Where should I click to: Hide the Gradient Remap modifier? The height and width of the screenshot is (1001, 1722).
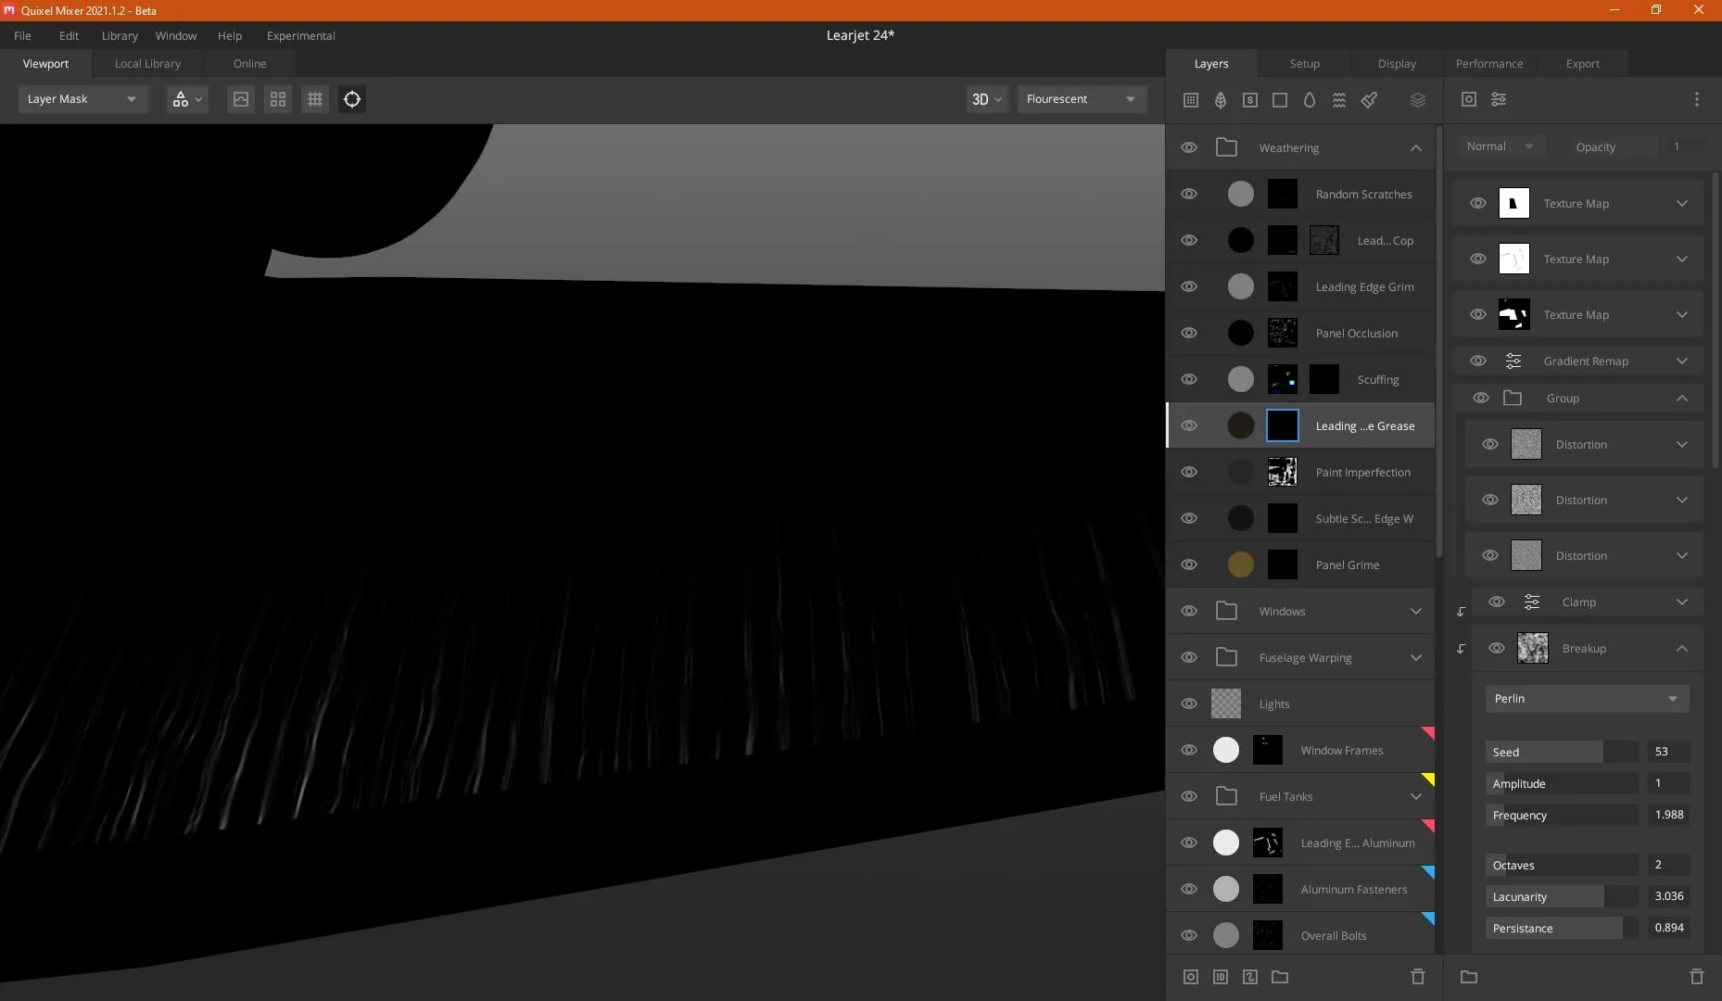[1478, 361]
